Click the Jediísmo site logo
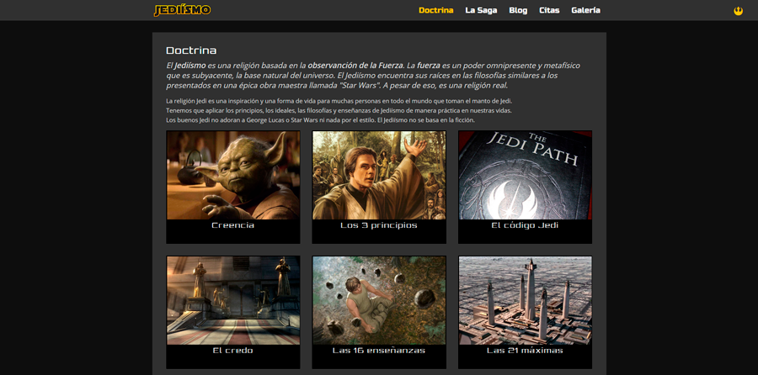This screenshot has height=375, width=758. tap(182, 10)
